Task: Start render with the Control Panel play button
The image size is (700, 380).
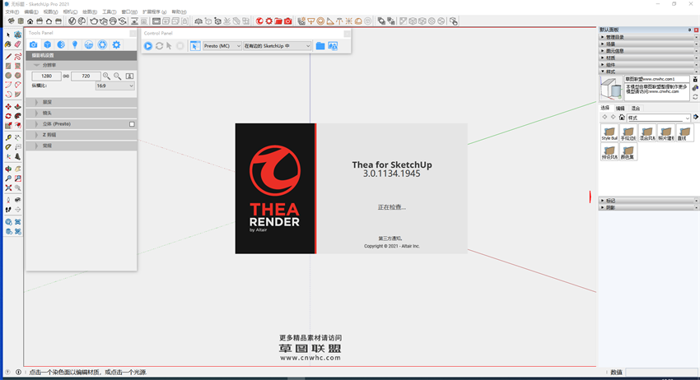Action: [148, 46]
